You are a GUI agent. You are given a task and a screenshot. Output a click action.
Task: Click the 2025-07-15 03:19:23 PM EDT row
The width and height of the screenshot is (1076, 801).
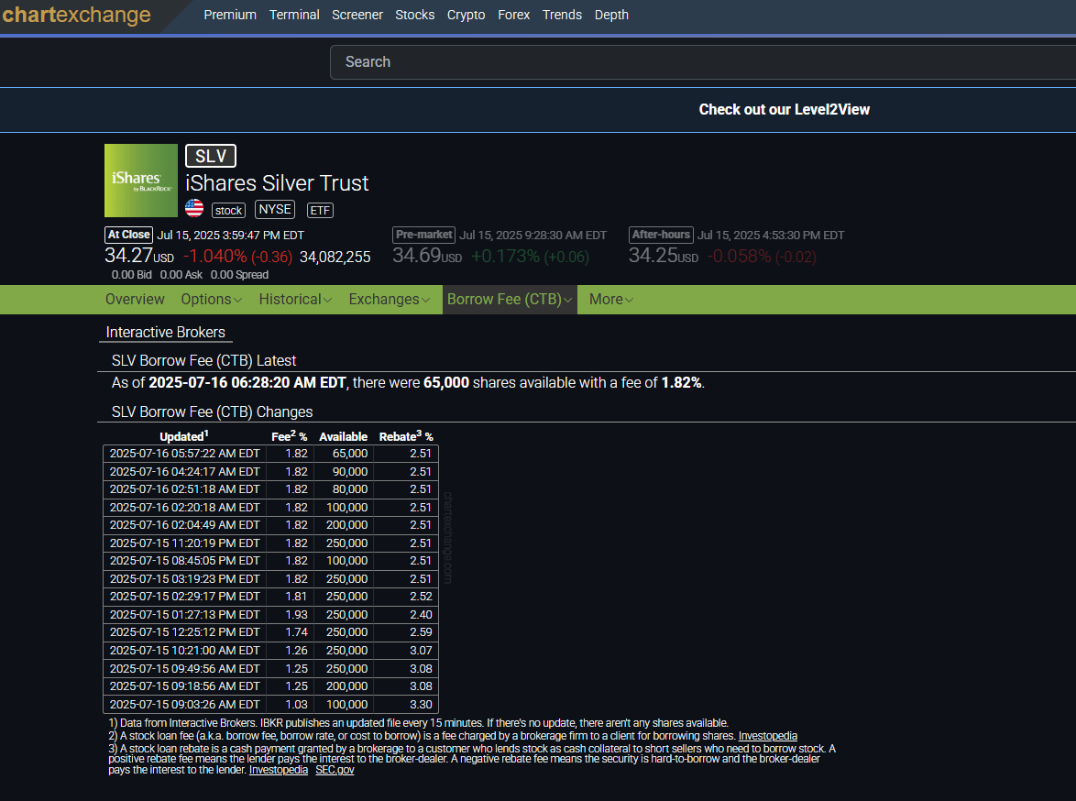click(x=270, y=578)
